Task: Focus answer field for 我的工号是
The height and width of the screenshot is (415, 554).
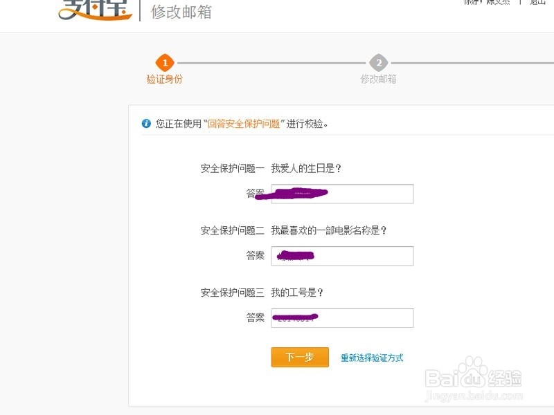Action: pos(342,318)
